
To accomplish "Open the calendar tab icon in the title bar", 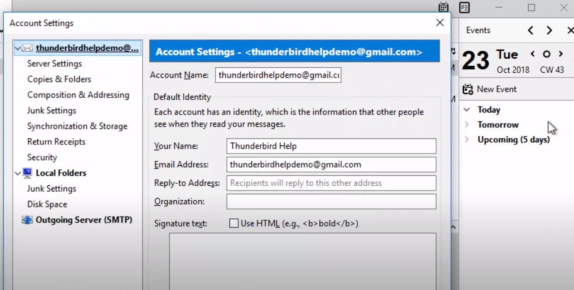I will tap(443, 7).
